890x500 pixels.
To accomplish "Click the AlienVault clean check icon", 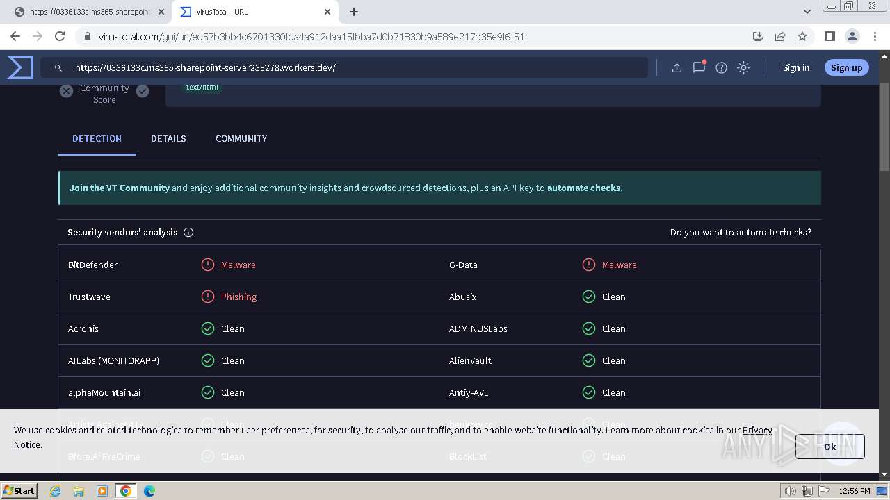I will click(x=589, y=360).
